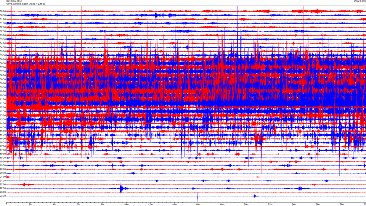Select the '03:00' trace time label
The image size is (366, 206).
pos(3,35)
